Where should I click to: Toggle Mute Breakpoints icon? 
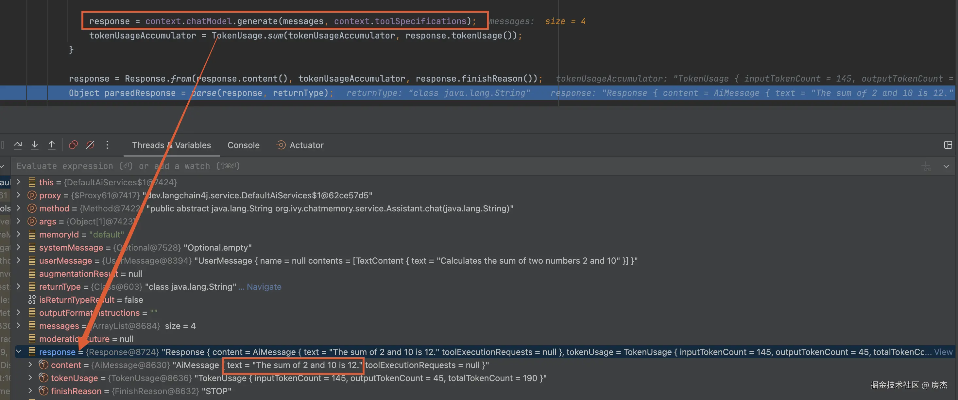click(90, 145)
